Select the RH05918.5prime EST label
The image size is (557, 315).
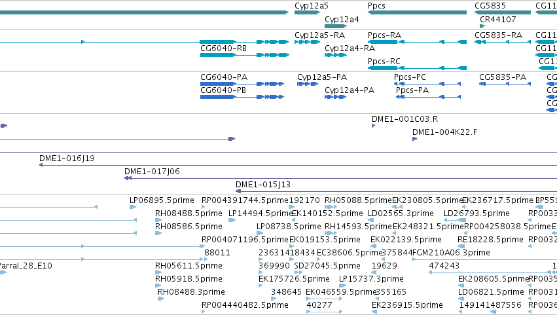(x=189, y=280)
